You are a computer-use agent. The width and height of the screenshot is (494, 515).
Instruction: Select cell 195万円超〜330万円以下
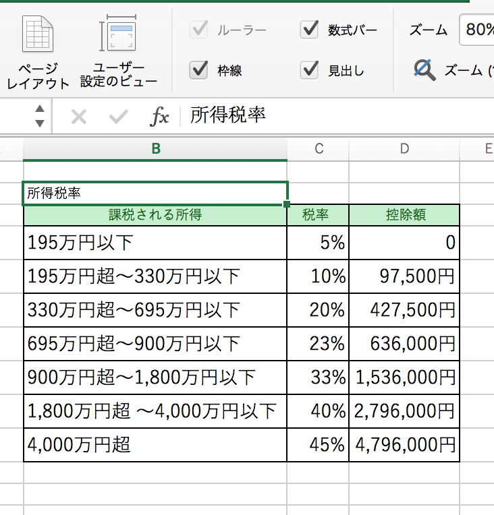[155, 276]
